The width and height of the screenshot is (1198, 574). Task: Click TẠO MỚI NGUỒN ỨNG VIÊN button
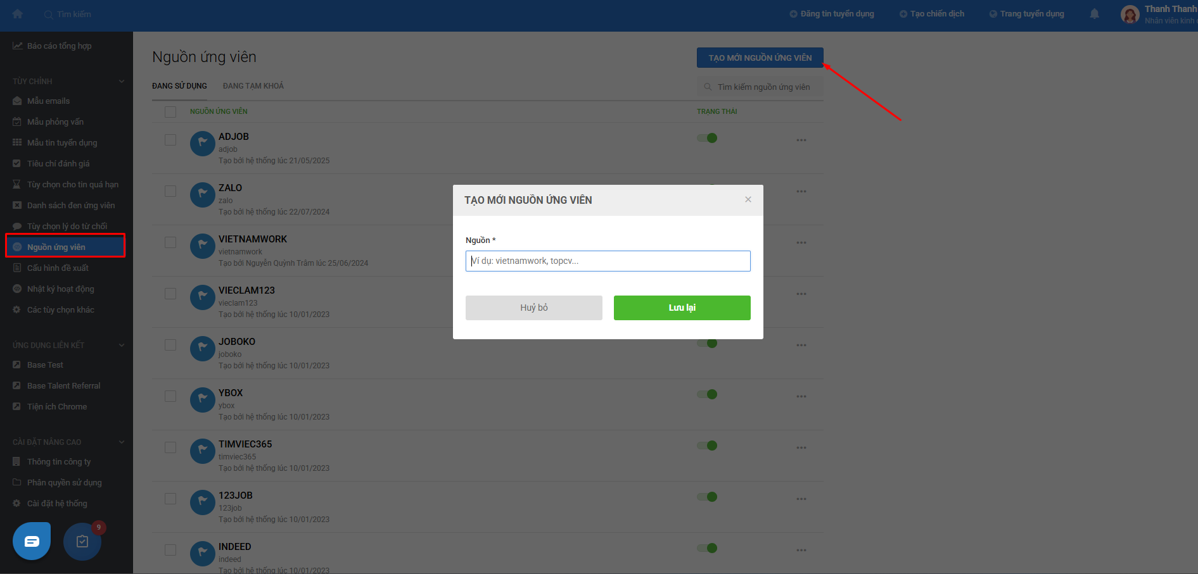click(760, 58)
